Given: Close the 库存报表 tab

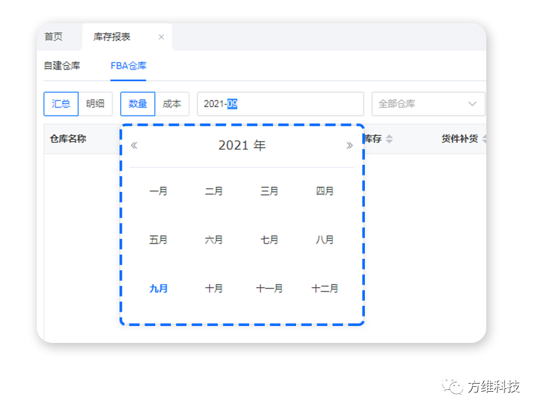Looking at the screenshot, I should (161, 37).
